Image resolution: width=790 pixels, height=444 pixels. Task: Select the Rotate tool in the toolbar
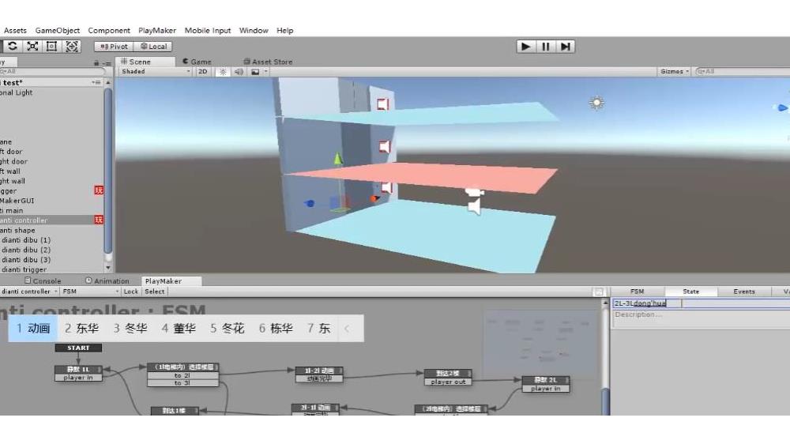13,47
